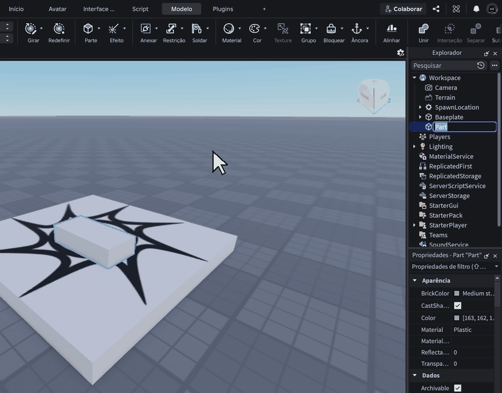
Task: Click the share icon beside Colaborar
Action: click(x=436, y=9)
